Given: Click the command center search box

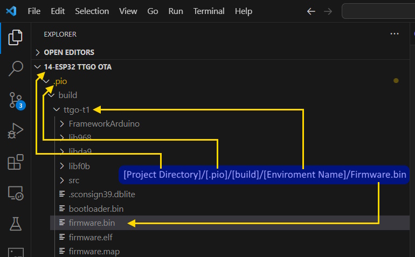Looking at the screenshot, I should point(378,11).
